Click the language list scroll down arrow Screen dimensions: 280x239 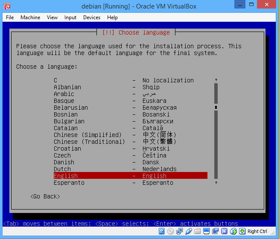(x=216, y=182)
